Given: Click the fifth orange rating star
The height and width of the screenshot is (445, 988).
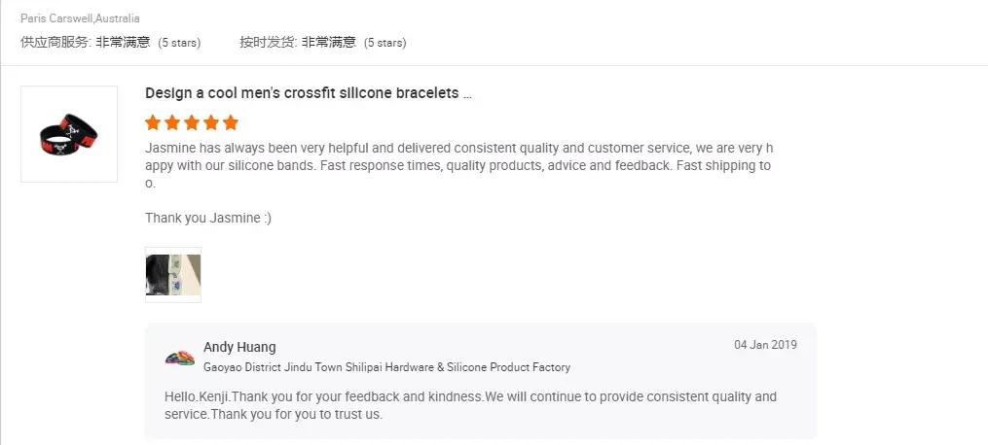Looking at the screenshot, I should (231, 123).
